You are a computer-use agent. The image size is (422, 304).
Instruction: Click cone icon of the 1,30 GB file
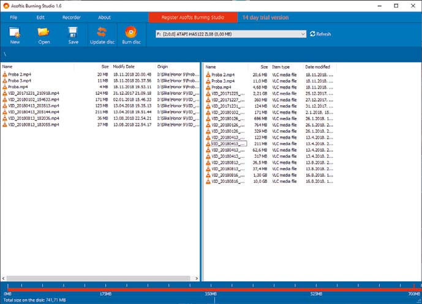coord(208,175)
